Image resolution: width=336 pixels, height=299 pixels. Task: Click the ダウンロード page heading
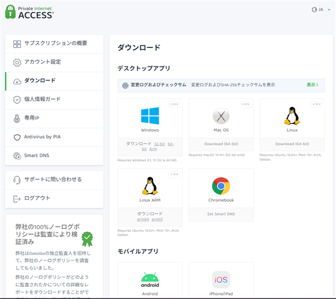point(139,48)
